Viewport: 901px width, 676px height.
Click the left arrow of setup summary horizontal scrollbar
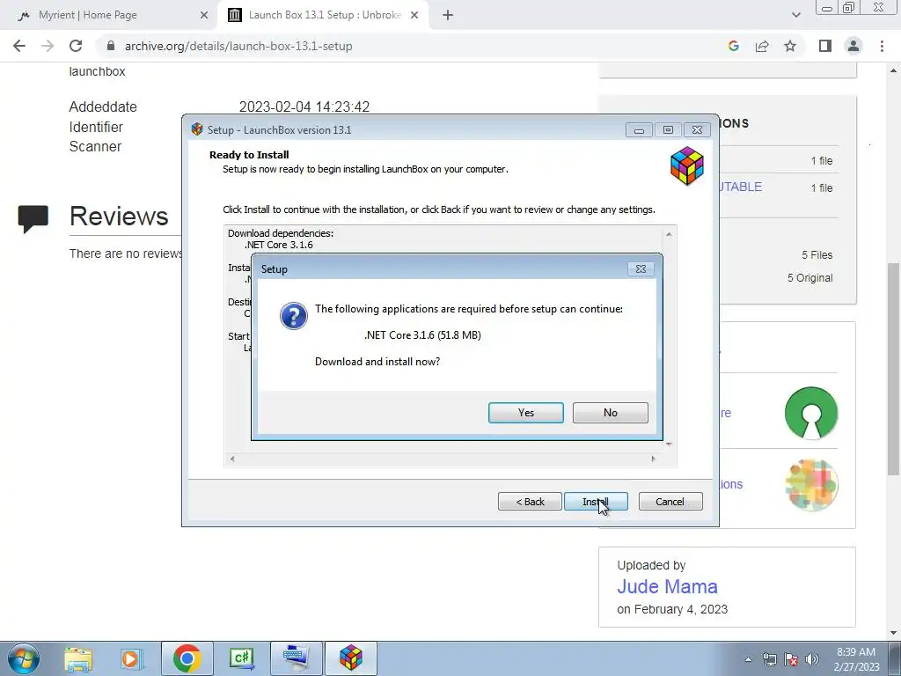click(x=232, y=459)
